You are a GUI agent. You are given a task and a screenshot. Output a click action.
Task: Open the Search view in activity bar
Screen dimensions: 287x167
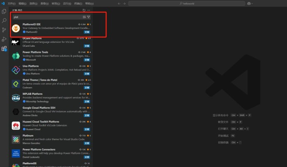tap(4, 21)
